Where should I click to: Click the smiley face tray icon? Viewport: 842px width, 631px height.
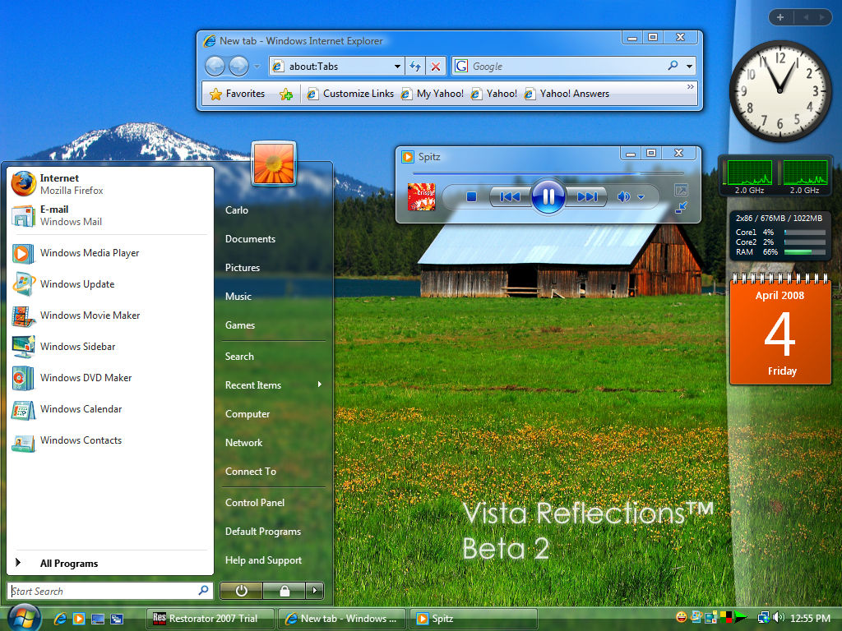click(x=681, y=617)
